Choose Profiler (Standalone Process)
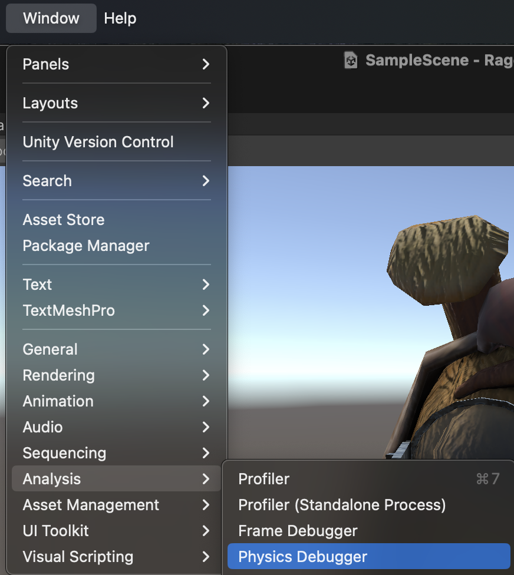 coord(369,505)
